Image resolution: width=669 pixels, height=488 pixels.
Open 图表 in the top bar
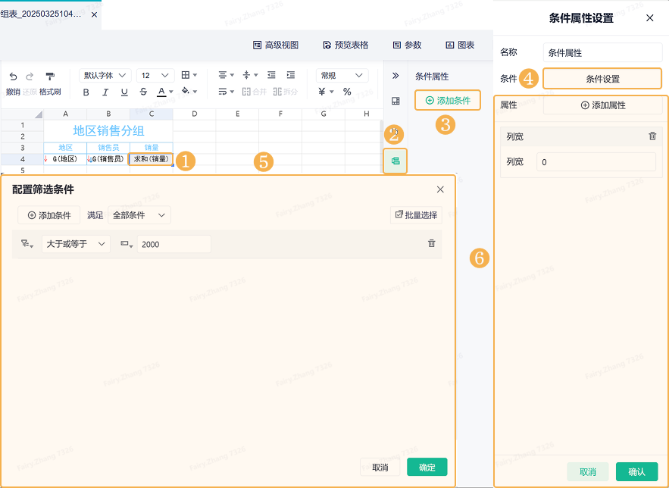tap(460, 45)
